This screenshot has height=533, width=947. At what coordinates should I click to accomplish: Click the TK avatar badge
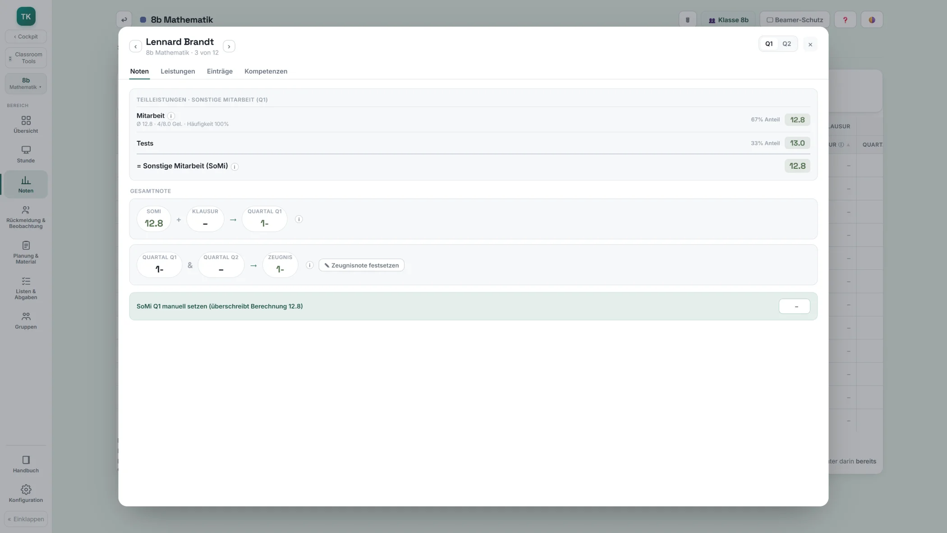(26, 17)
